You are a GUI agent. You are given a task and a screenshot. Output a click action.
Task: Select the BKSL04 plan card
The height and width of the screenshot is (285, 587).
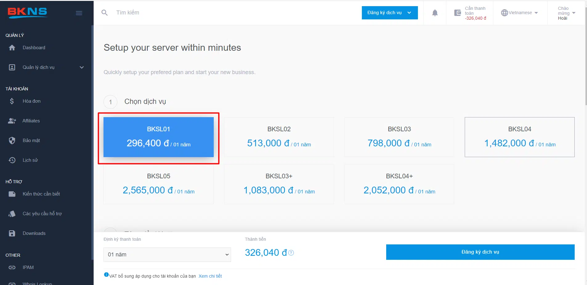pos(520,137)
